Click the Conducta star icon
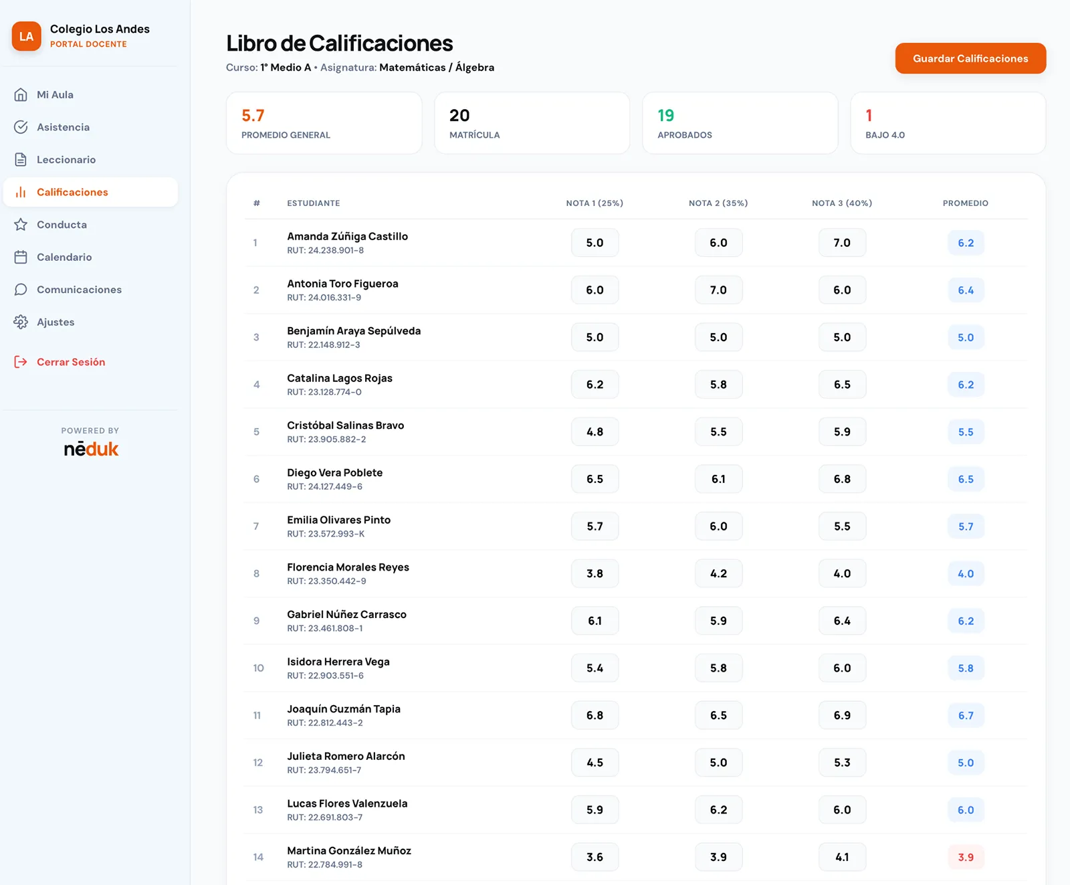The width and height of the screenshot is (1070, 885). point(21,224)
